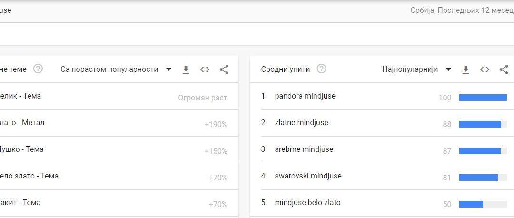Image resolution: width=514 pixels, height=218 pixels.
Task: Select the srebrne mindjuse related query
Action: tap(304, 149)
